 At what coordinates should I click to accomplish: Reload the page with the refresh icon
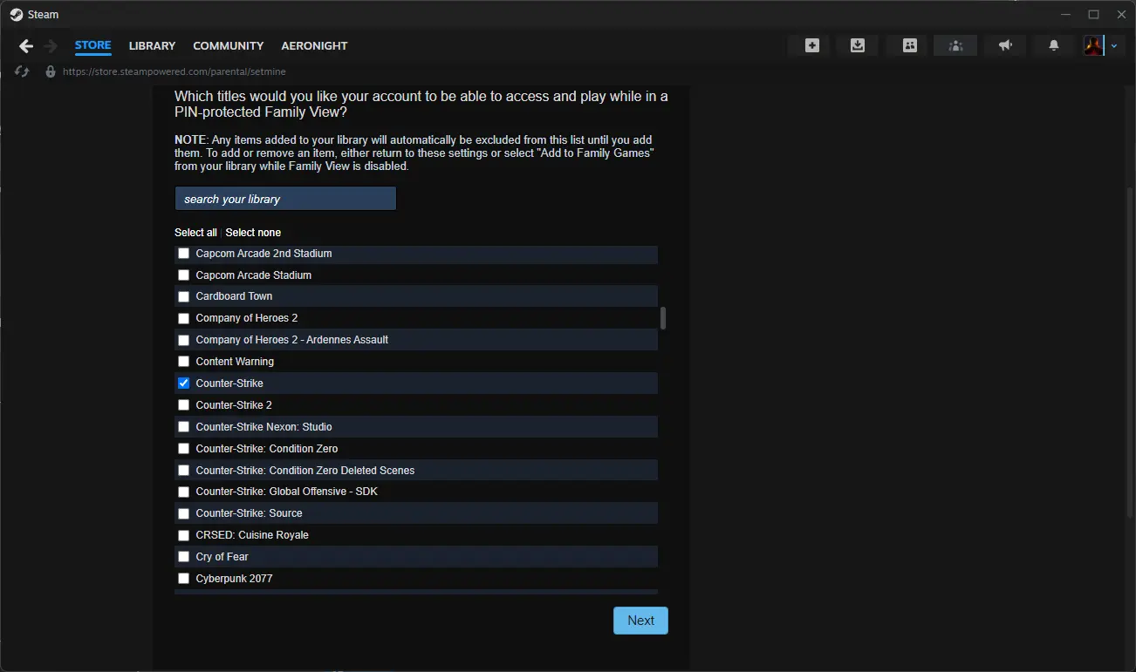(x=23, y=71)
